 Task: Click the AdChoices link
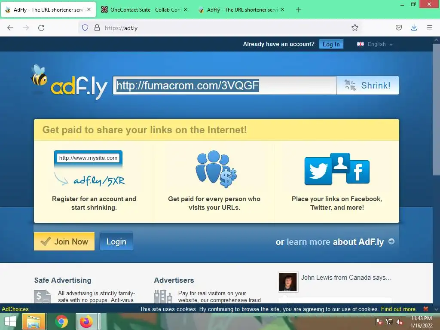click(x=15, y=309)
